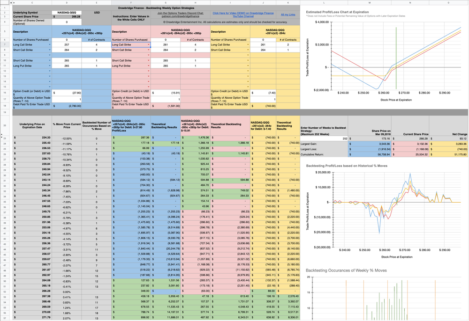
Task: Open empty pink dropdown in row 12
Action: pos(149,71)
